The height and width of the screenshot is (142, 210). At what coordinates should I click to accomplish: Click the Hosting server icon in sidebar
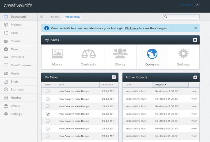click(6, 98)
